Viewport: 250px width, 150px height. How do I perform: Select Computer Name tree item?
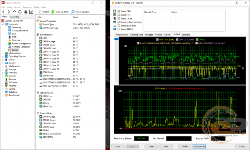(x=20, y=30)
